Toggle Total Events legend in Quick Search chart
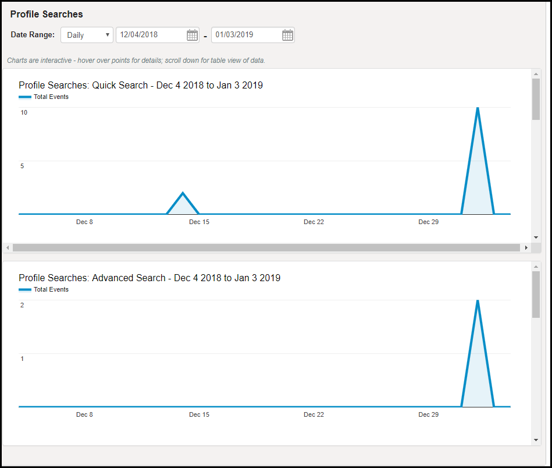 point(44,97)
